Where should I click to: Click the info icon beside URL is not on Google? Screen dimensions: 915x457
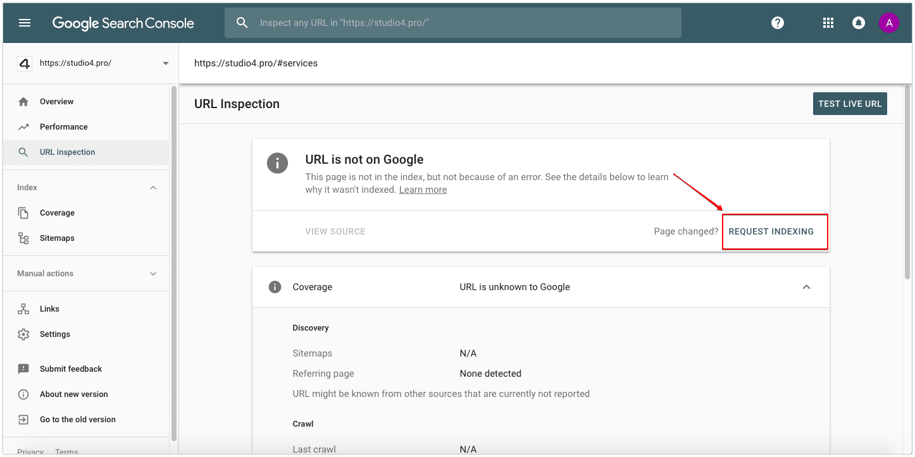(x=277, y=162)
